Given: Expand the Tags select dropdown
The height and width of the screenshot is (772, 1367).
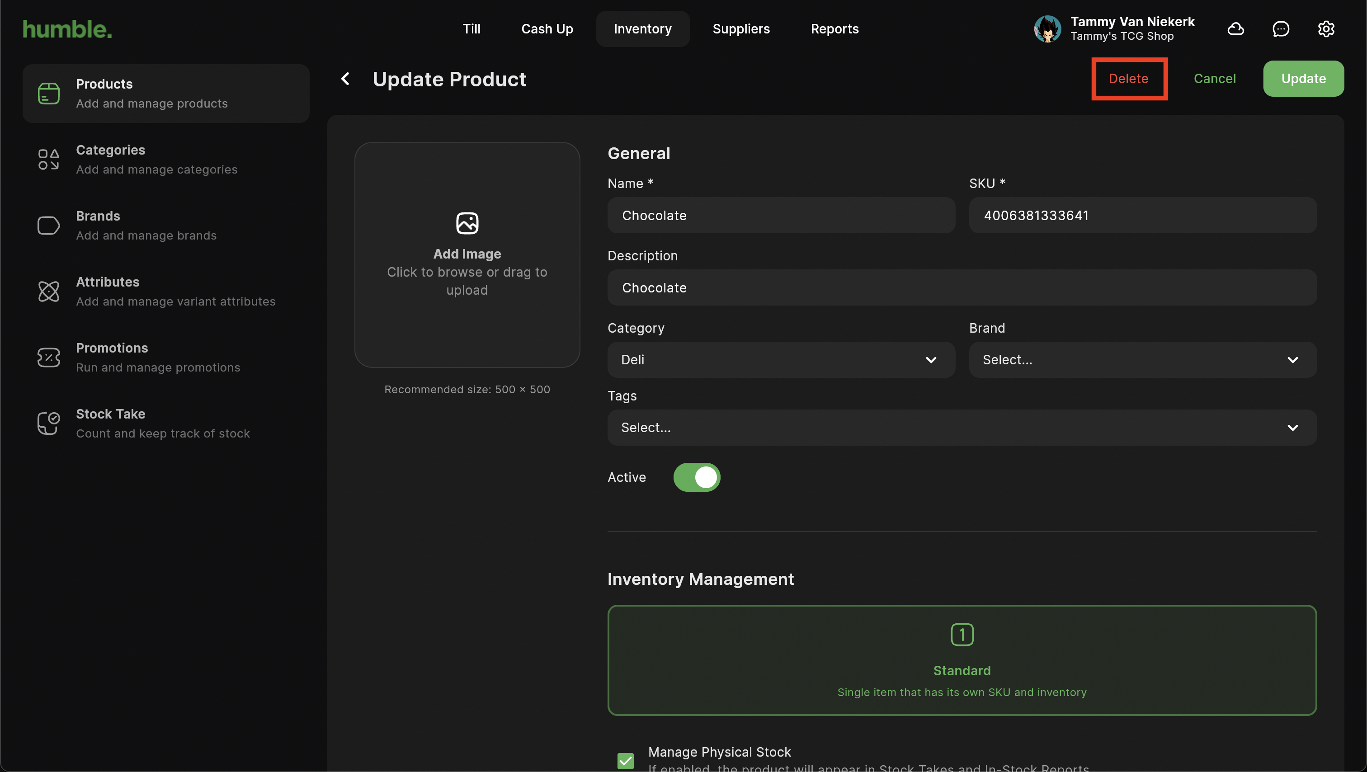Looking at the screenshot, I should click(x=962, y=428).
